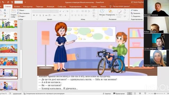Open the Макет layout dropdown
Screen dimensions: 169x95
point(21,10)
